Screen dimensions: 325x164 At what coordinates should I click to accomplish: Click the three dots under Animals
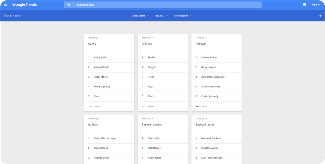point(144,107)
